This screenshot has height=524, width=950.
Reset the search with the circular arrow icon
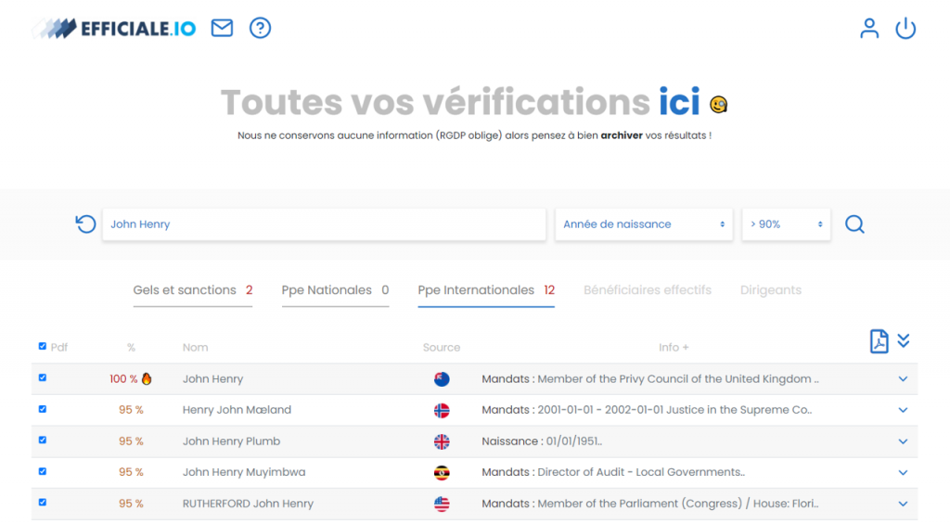[85, 224]
